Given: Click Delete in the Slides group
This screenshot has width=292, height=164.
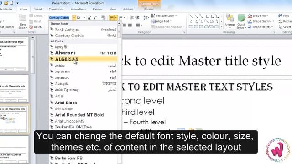Looking at the screenshot, I should pyautogui.click(x=36, y=27).
